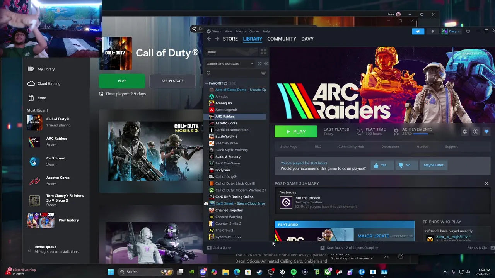The height and width of the screenshot is (278, 495).
Task: Click the Xbox app search magnifier
Action: click(194, 29)
